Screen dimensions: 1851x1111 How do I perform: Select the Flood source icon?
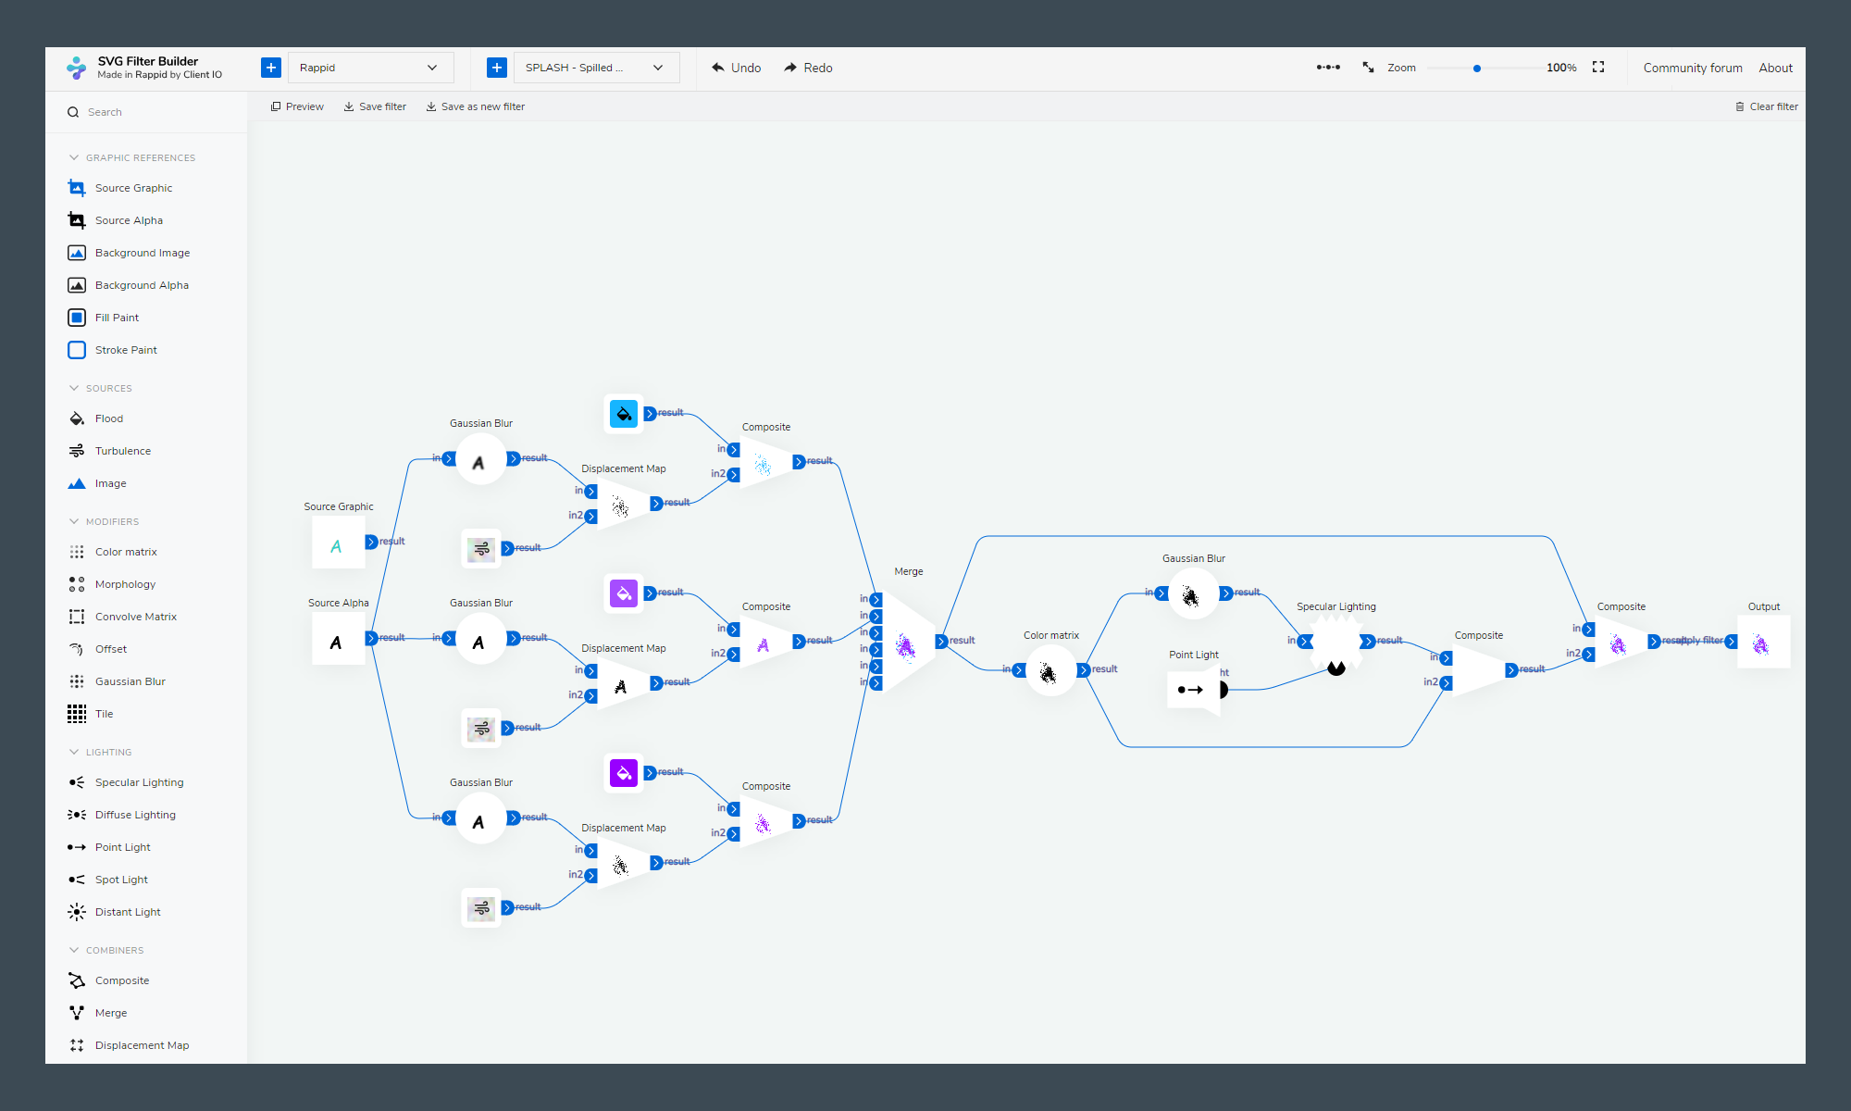coord(77,418)
